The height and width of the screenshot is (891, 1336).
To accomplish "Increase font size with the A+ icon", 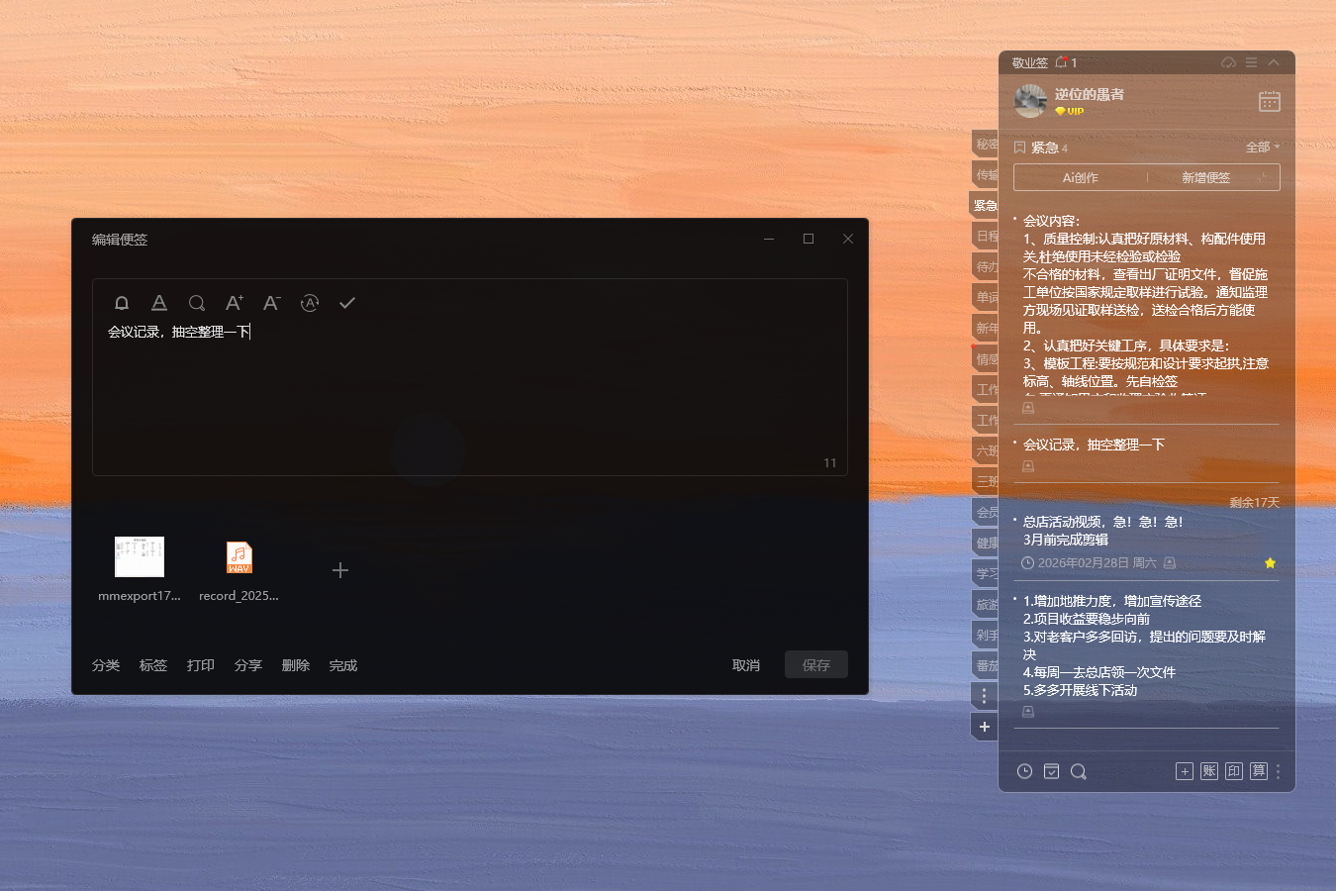I will point(234,303).
